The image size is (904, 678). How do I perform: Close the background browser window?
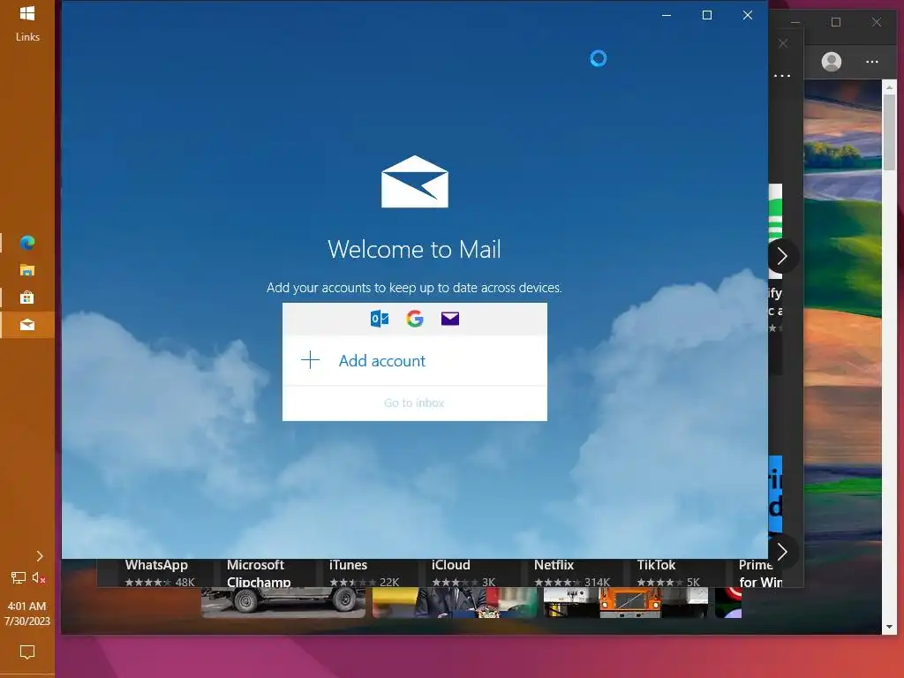[877, 22]
